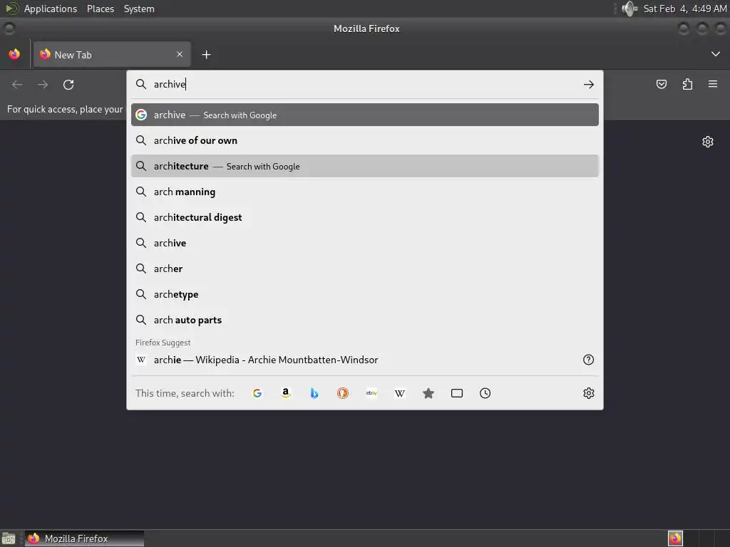This screenshot has width=730, height=547.
Task: Open the Applications menu
Action: coord(51,9)
